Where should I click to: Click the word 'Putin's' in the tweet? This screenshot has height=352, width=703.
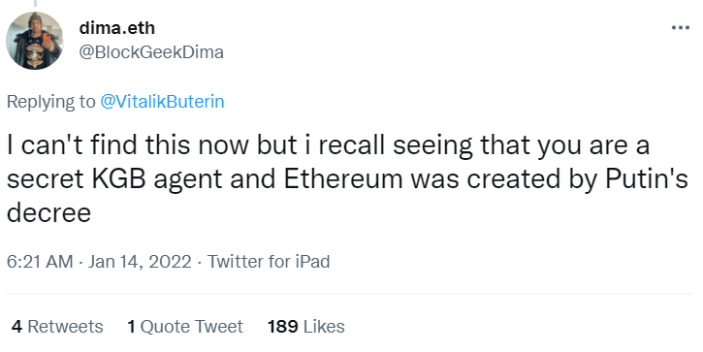(647, 178)
